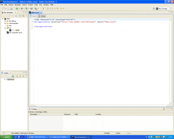
Task: Close the Aleks.mxml editor tab
Action: point(40,12)
